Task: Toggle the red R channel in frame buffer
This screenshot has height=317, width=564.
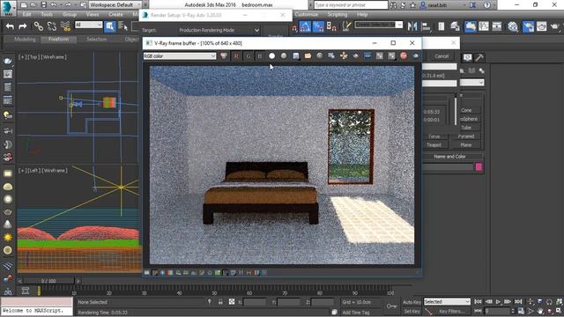Action: coord(236,56)
